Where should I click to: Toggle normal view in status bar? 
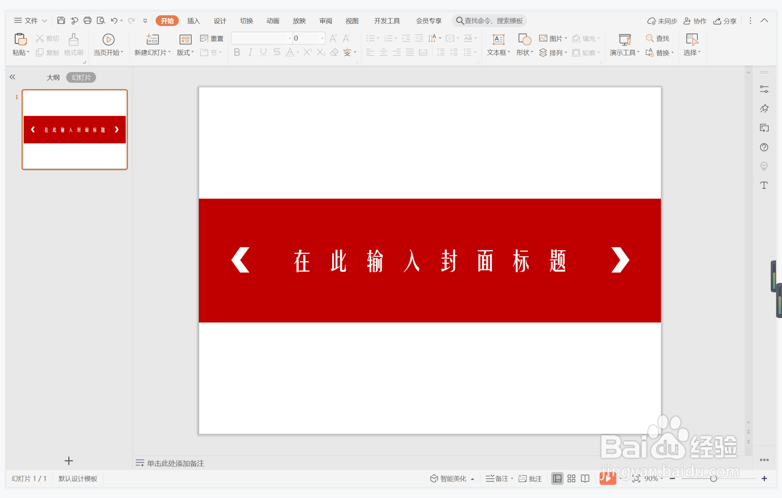click(557, 478)
